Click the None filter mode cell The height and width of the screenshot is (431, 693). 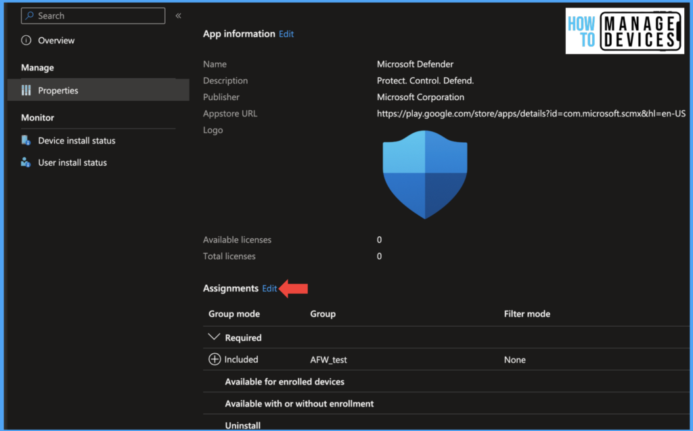[x=515, y=360]
